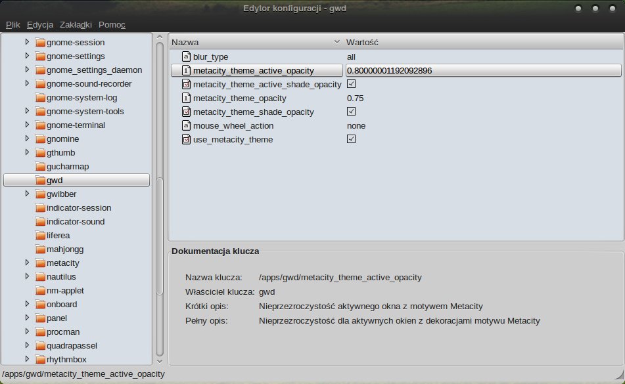The width and height of the screenshot is (625, 384).
Task: Expand the gthumb tree node
Action: click(27, 152)
